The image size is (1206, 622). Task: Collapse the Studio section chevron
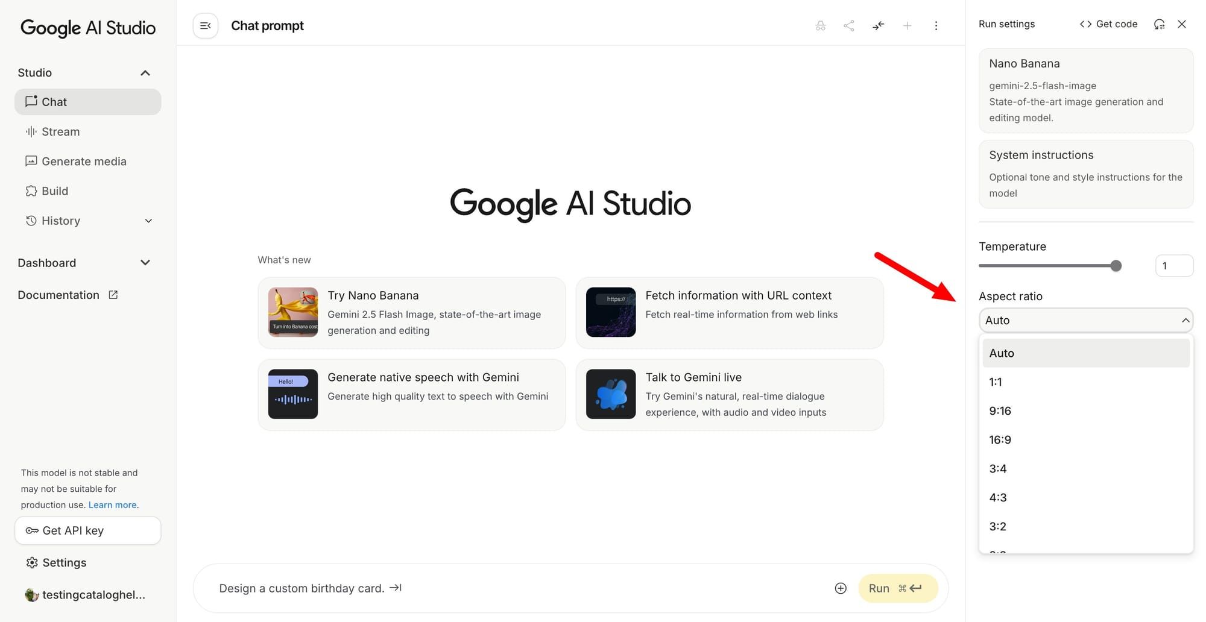[145, 73]
